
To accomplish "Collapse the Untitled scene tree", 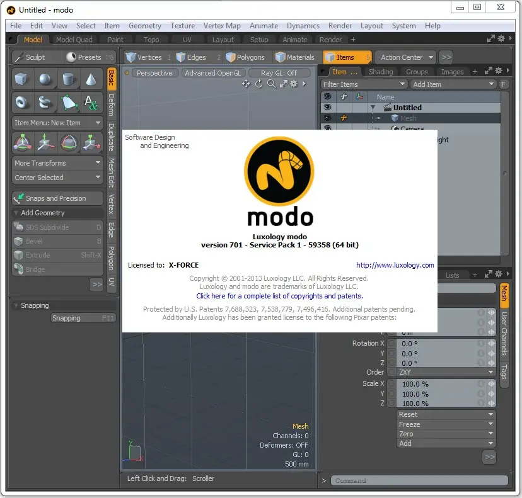I will 373,108.
